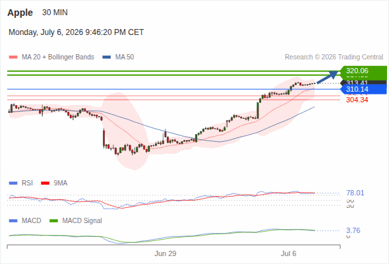Click the Jun 29 date axis marker
389x264 pixels.
pos(165,253)
